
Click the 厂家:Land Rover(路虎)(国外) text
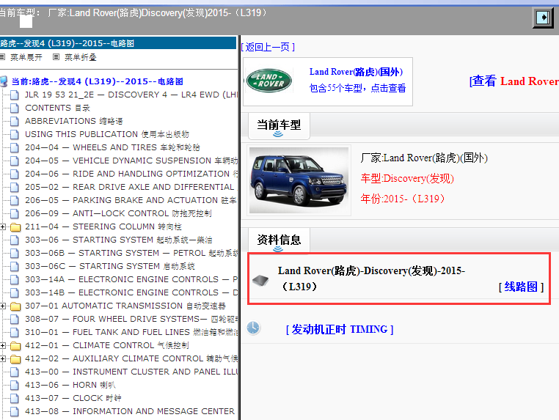(424, 158)
